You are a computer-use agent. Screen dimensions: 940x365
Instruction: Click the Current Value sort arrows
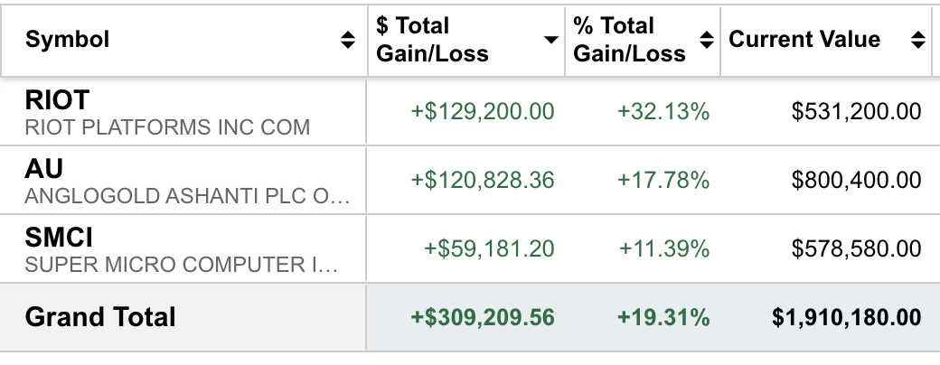click(x=917, y=40)
